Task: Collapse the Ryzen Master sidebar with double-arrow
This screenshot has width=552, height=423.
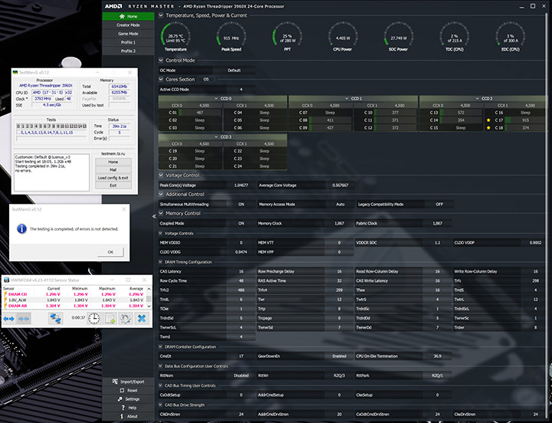Action: tap(154, 216)
